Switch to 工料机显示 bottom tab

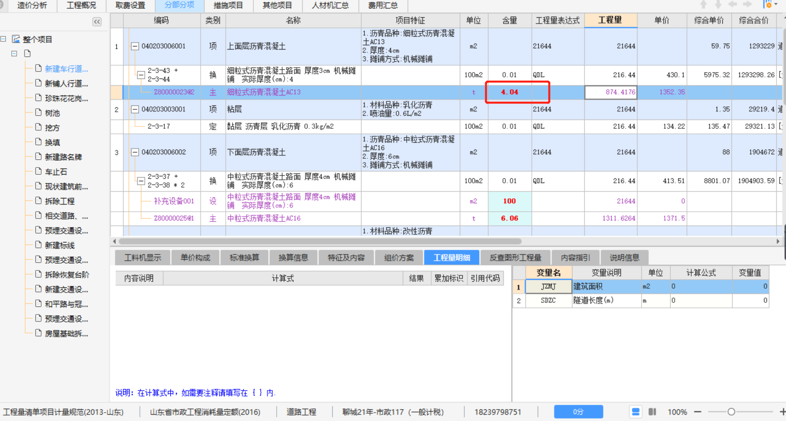click(x=142, y=257)
